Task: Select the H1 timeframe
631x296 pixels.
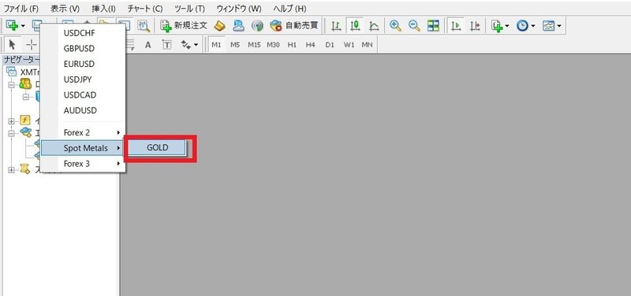Action: point(292,45)
